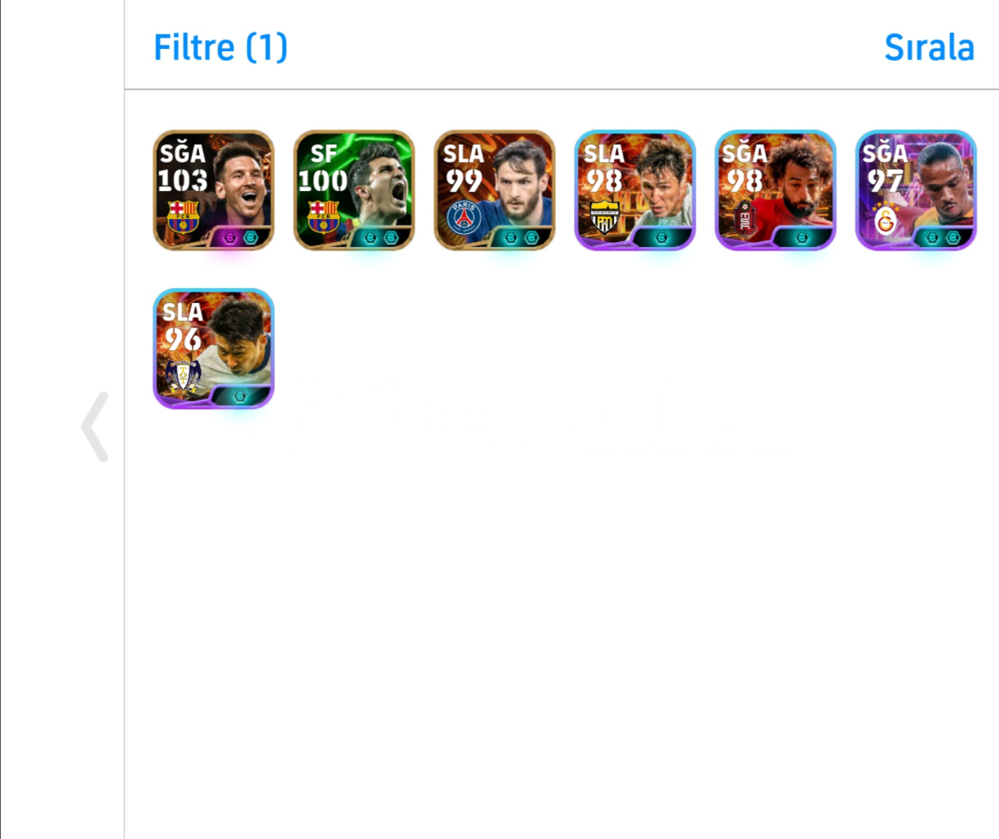Select the SĞA 97 player card
Image resolution: width=999 pixels, height=839 pixels.
point(916,190)
